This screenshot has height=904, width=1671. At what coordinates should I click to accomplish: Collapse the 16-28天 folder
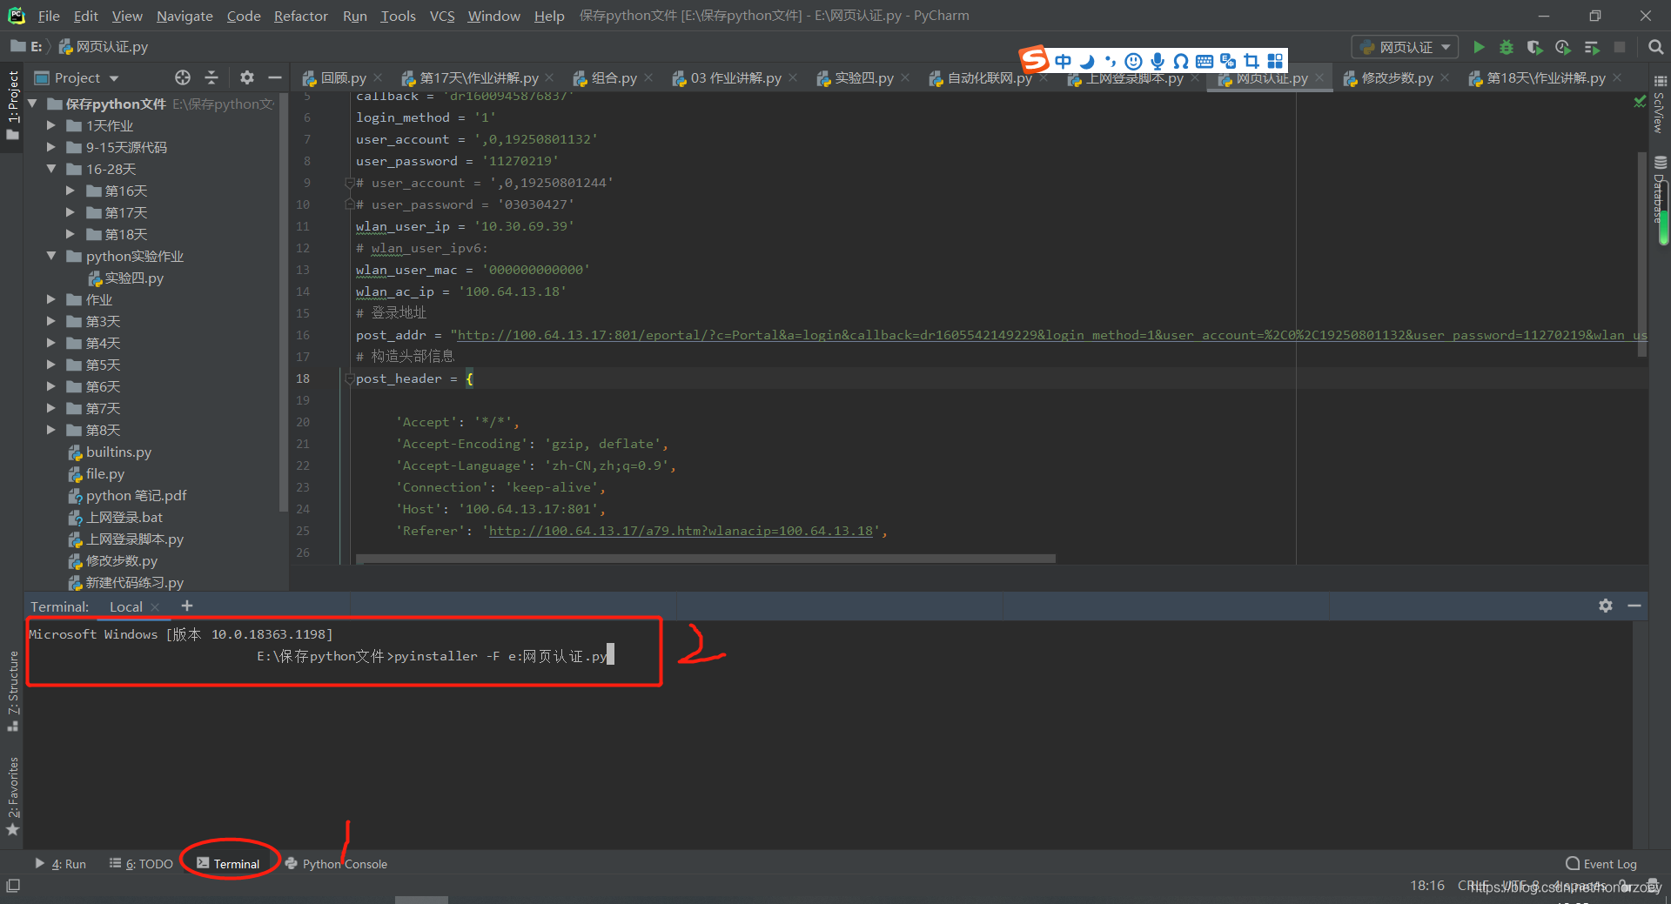(51, 169)
